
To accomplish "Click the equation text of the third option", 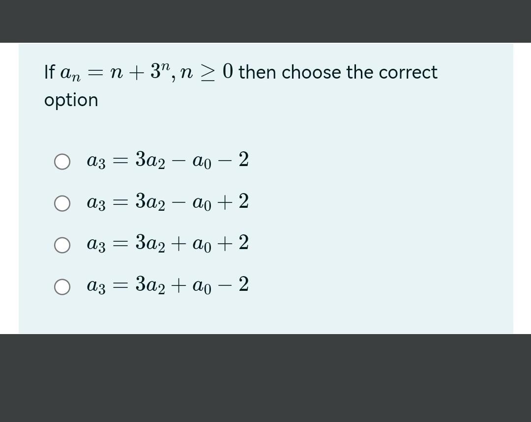I will point(167,244).
